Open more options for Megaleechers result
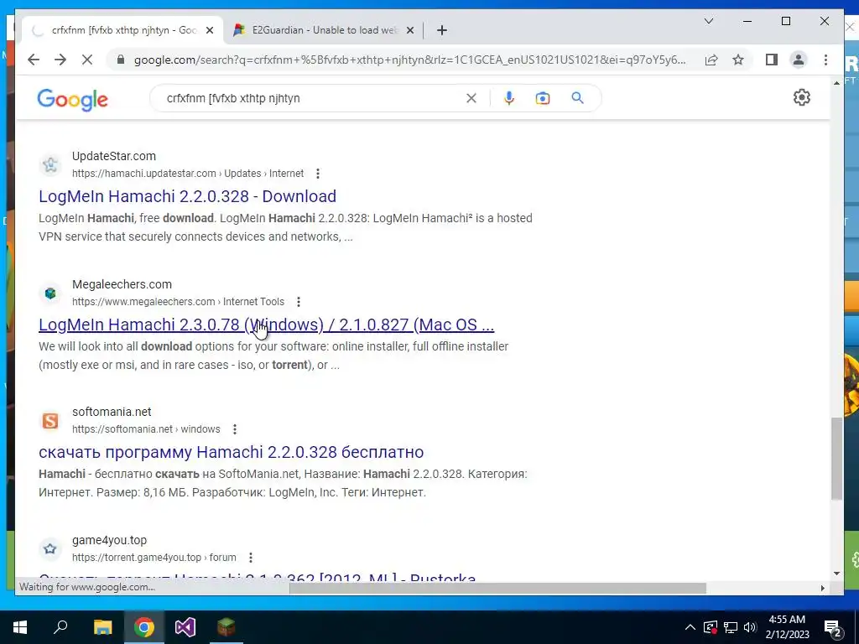The height and width of the screenshot is (644, 859). [x=299, y=302]
